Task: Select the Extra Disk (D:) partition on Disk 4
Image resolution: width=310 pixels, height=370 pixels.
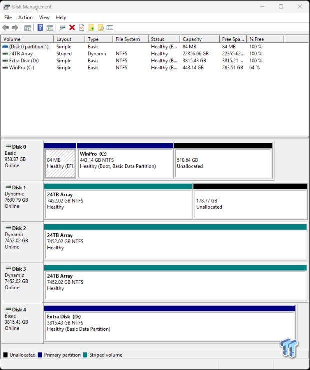Action: pos(170,323)
